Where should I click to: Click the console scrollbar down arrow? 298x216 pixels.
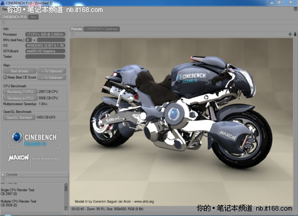(66, 208)
